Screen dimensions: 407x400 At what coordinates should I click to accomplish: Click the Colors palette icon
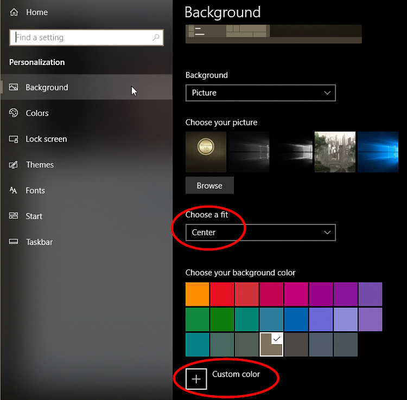[14, 113]
